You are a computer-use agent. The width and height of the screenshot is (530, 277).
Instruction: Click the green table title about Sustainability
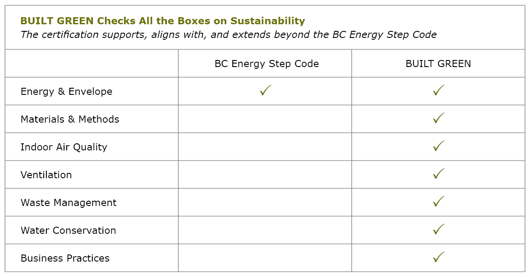click(163, 21)
